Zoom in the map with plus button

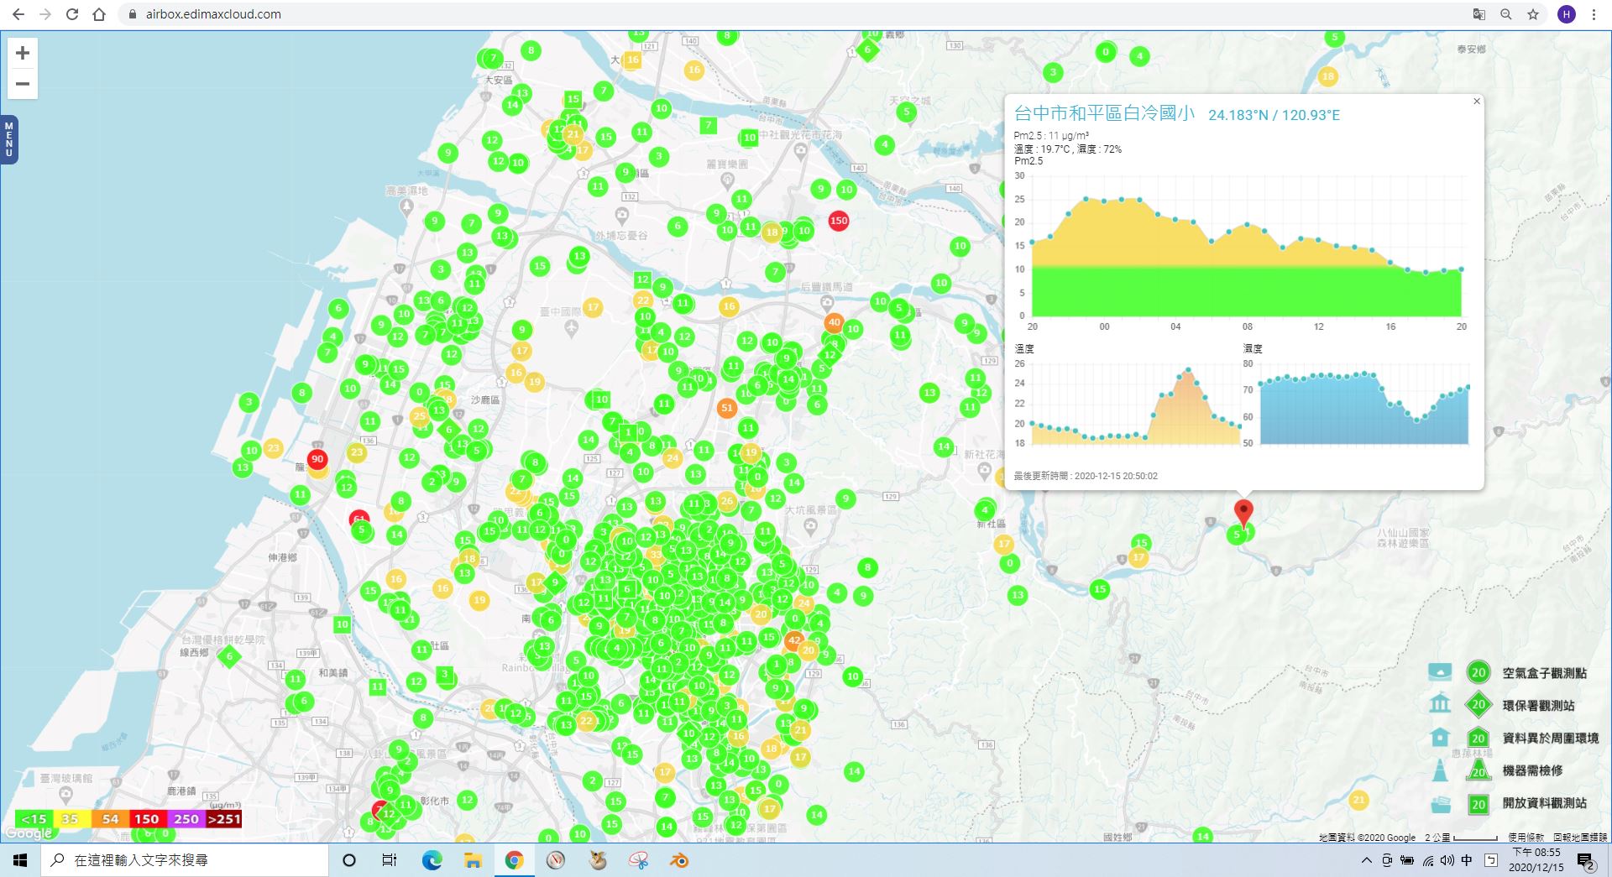tap(23, 53)
